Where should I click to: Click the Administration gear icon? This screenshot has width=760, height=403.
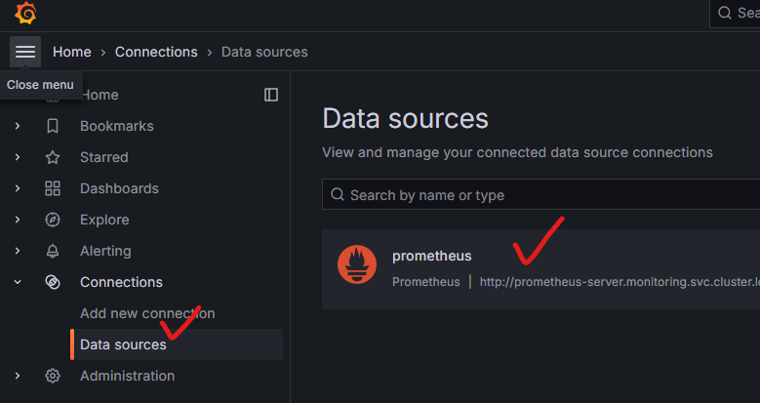(x=53, y=376)
